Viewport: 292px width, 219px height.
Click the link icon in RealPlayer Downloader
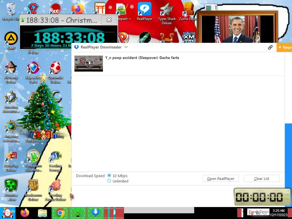270,47
